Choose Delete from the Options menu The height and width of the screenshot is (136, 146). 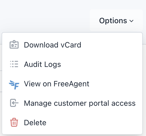click(x=72, y=123)
